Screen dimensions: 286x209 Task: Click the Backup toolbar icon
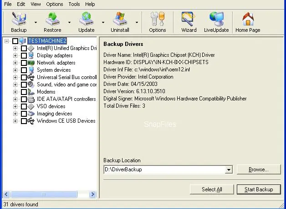click(19, 19)
